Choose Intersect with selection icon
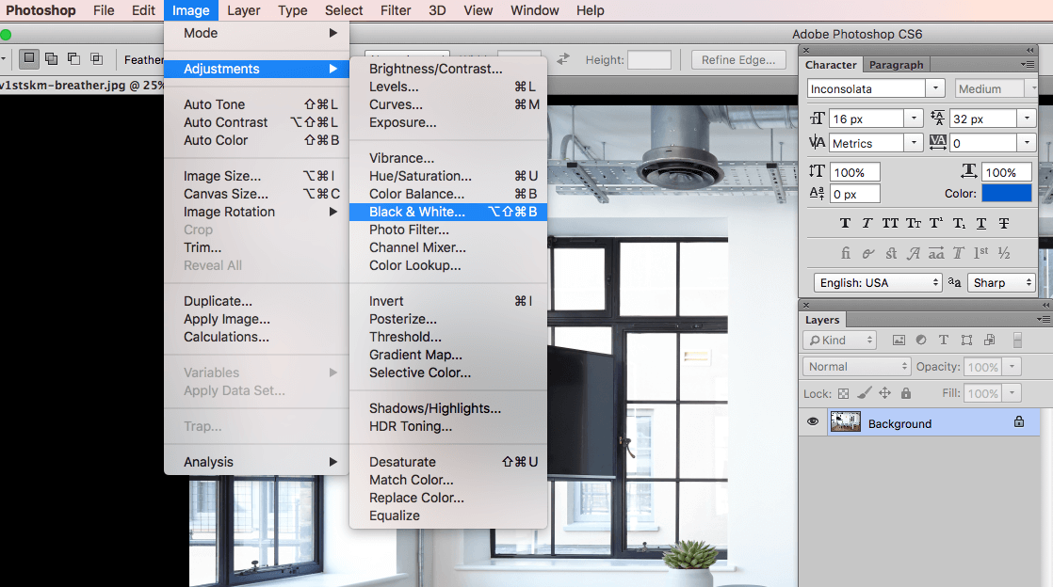The width and height of the screenshot is (1053, 587). pos(97,59)
